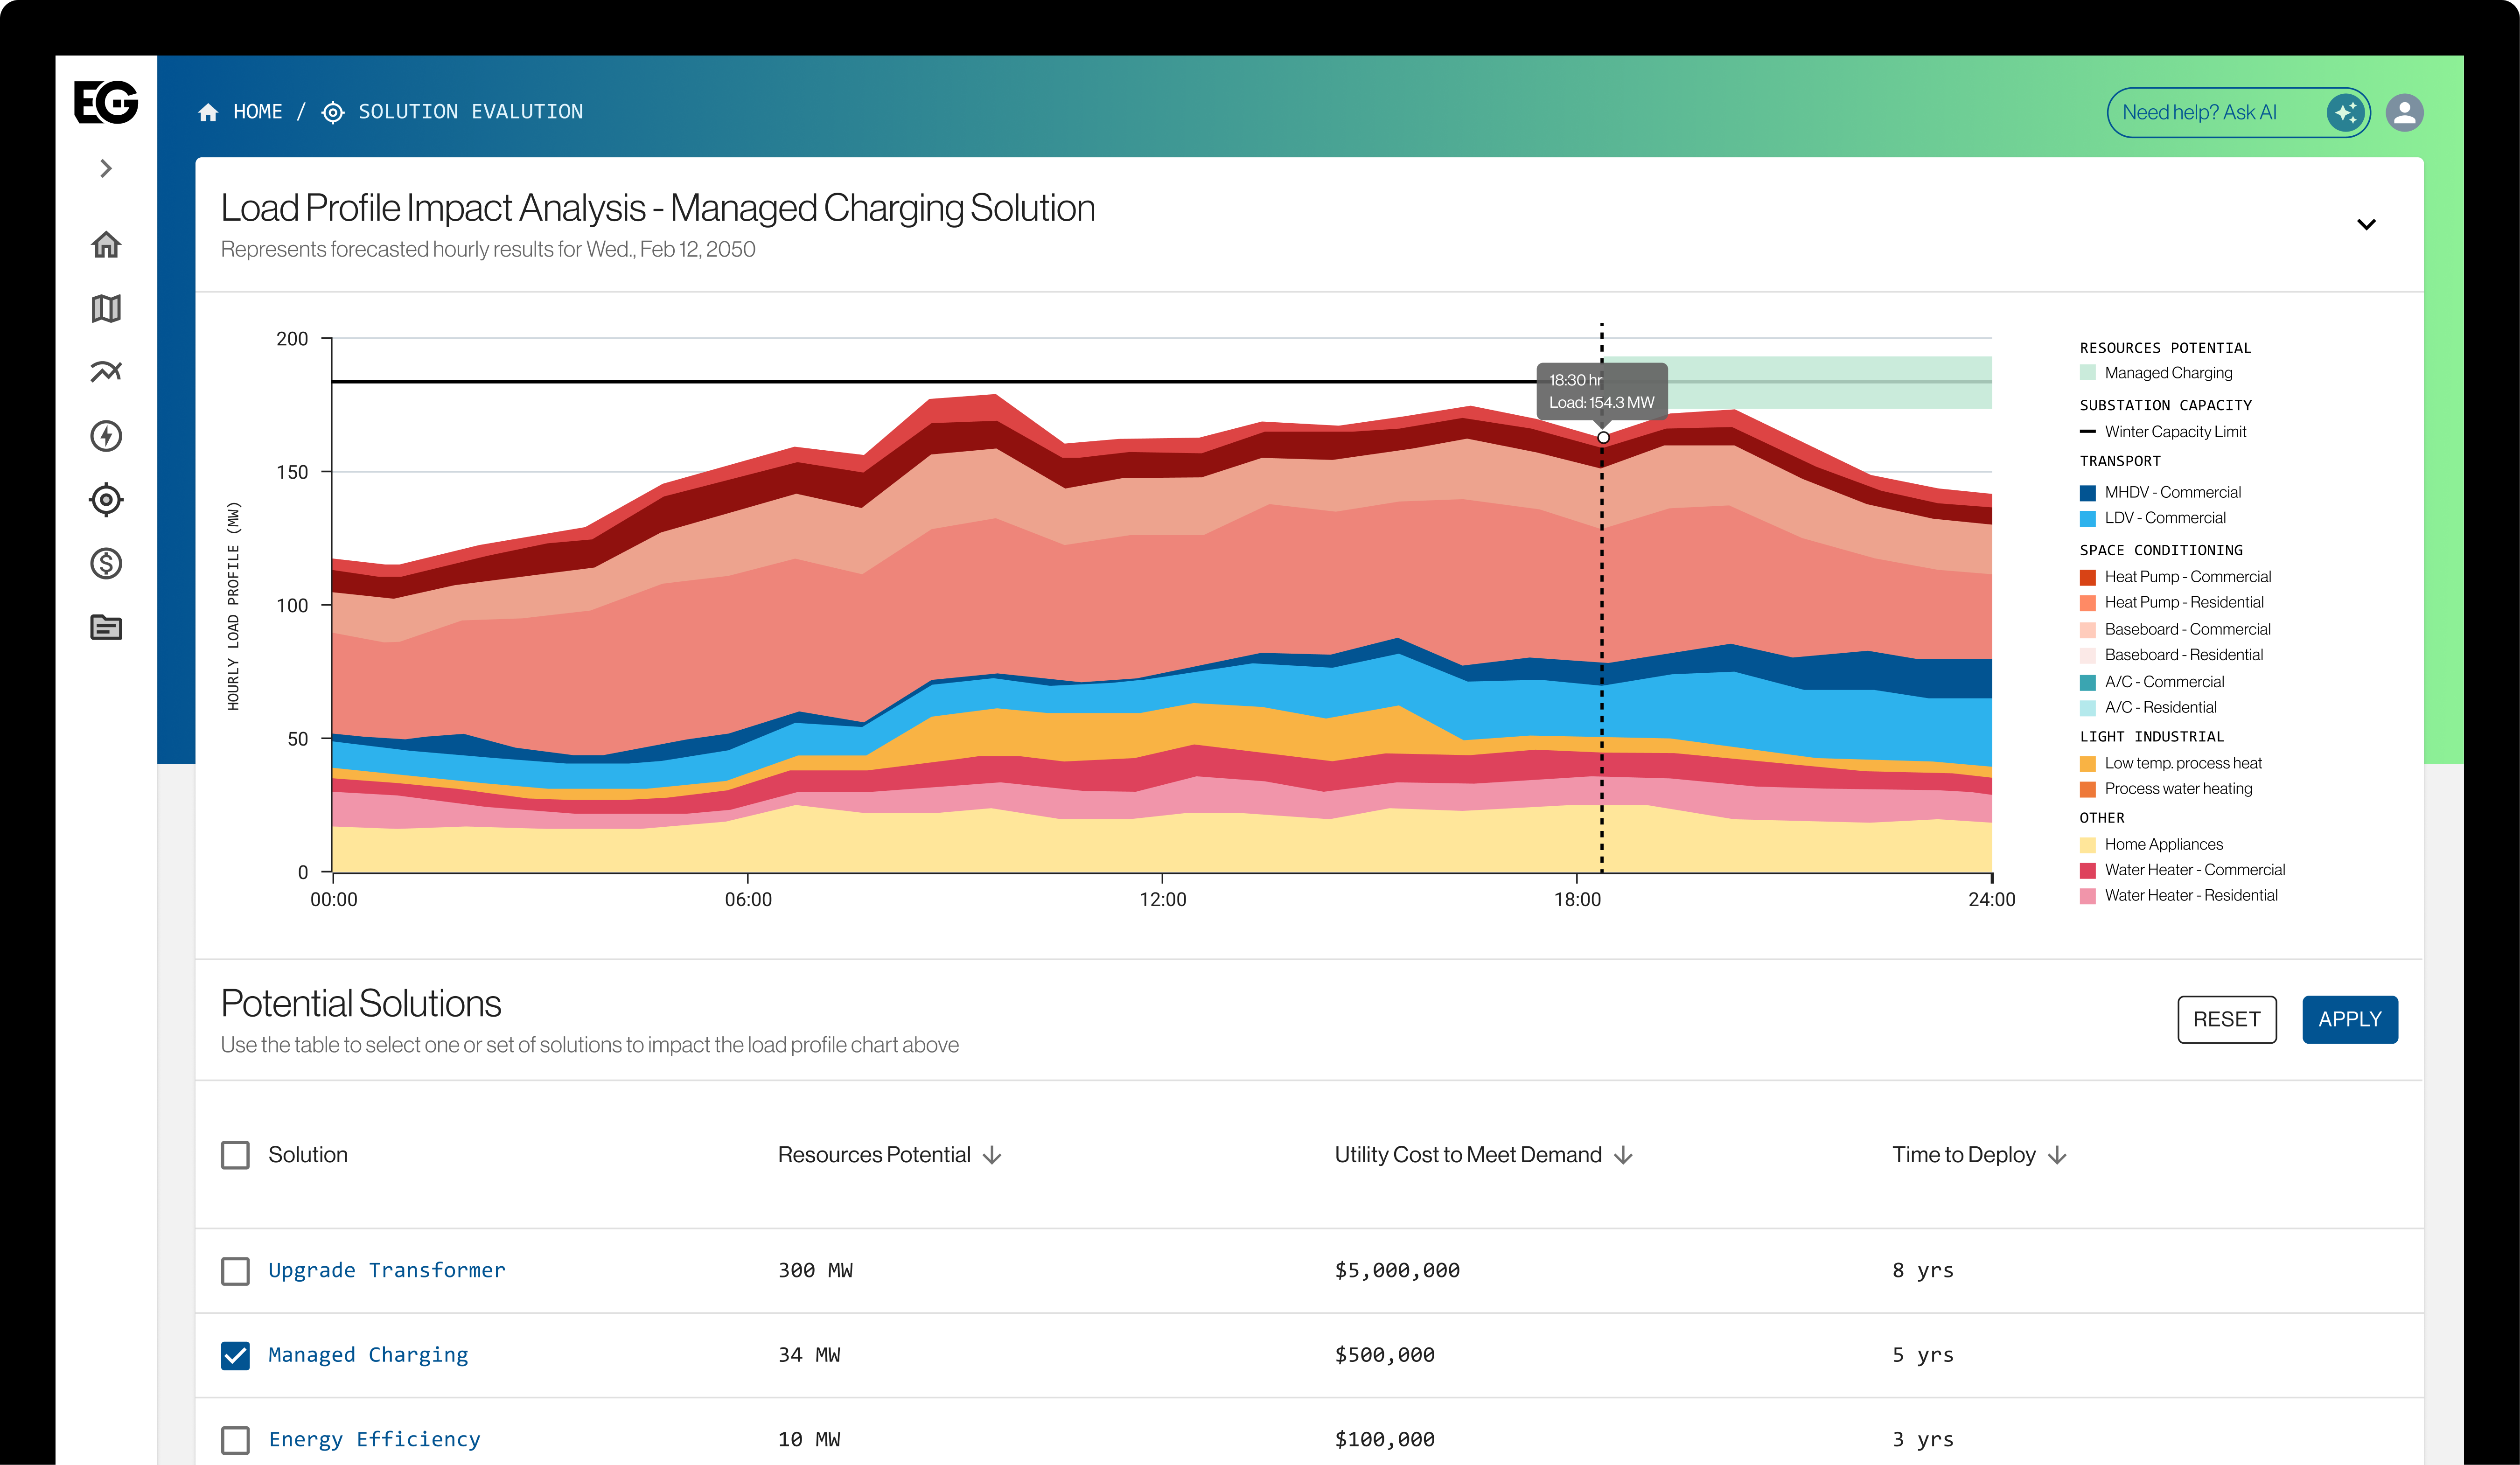This screenshot has width=2520, height=1465.
Task: Click the documents sidebar icon
Action: click(x=106, y=628)
